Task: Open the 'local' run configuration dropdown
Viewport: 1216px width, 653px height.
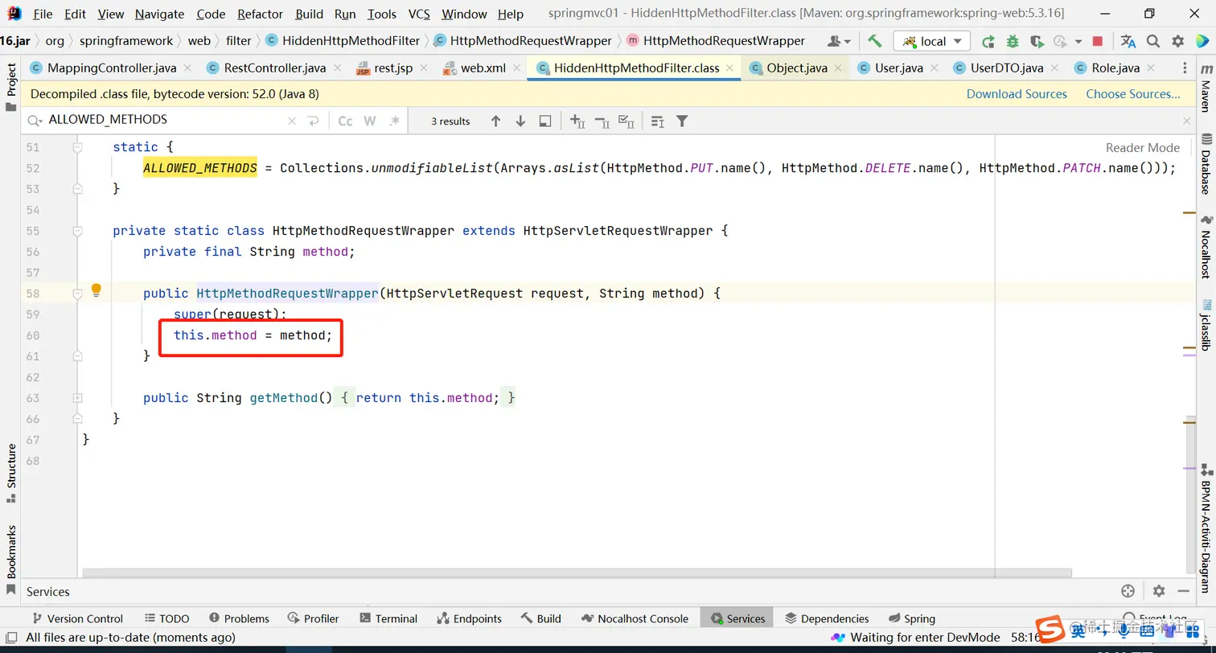Action: click(x=932, y=41)
